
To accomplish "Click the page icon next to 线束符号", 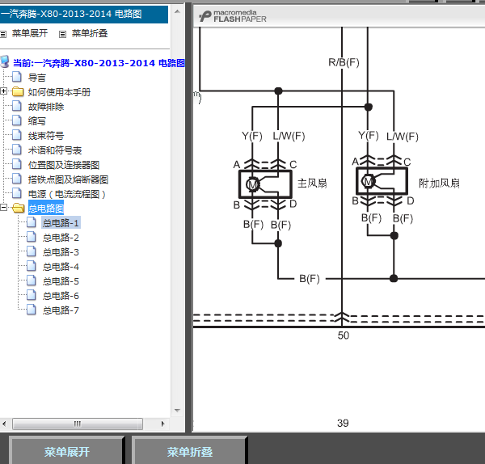I will [17, 135].
